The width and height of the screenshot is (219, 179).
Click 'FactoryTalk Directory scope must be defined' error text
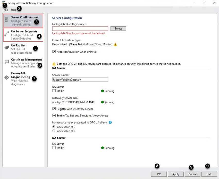point(79,33)
